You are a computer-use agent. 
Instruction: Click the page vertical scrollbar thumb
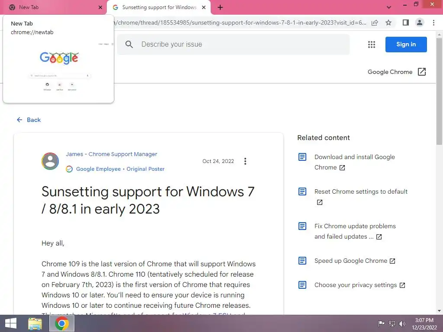(x=440, y=92)
